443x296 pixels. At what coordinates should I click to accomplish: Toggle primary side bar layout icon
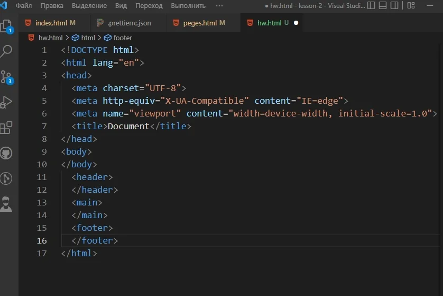point(371,5)
